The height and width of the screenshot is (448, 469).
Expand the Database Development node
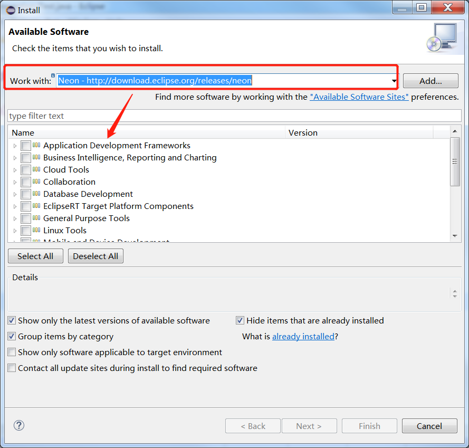[15, 194]
